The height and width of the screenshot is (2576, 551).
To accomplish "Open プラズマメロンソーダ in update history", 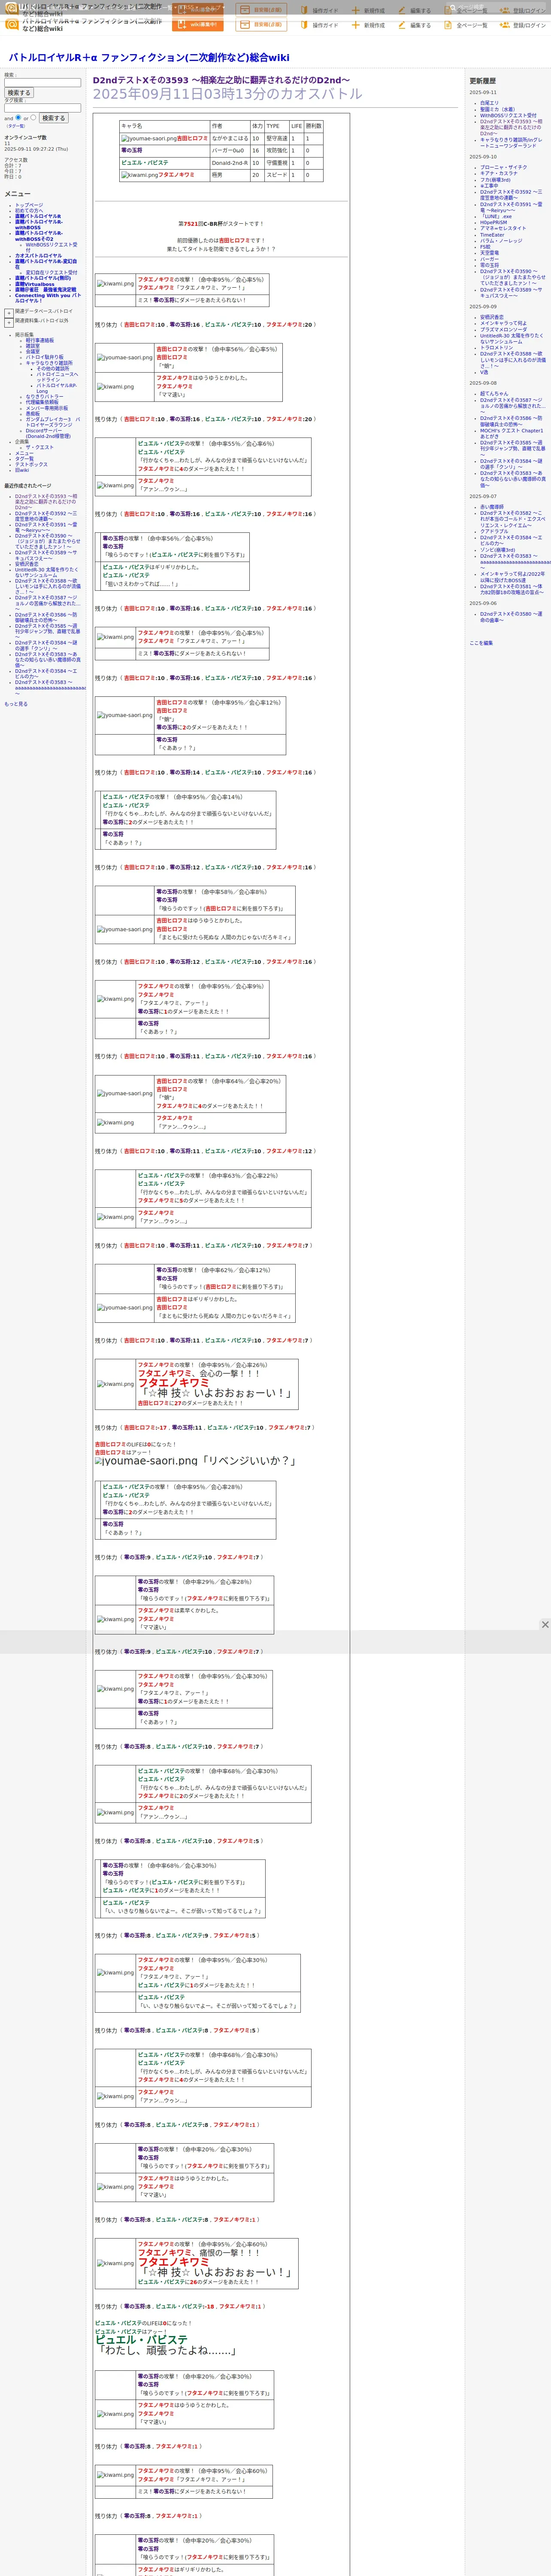I will pos(504,330).
